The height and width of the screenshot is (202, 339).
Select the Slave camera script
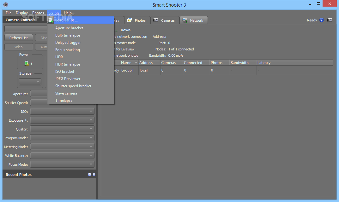pos(81,93)
